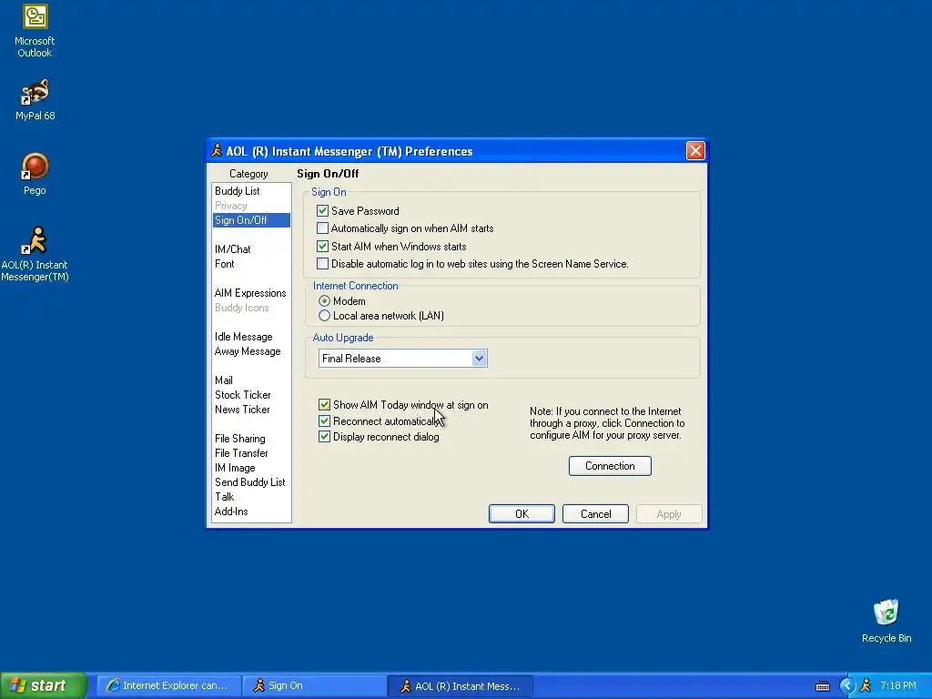The width and height of the screenshot is (932, 699).
Task: Click the AIM running man icon in the Preferences title bar
Action: click(x=217, y=150)
